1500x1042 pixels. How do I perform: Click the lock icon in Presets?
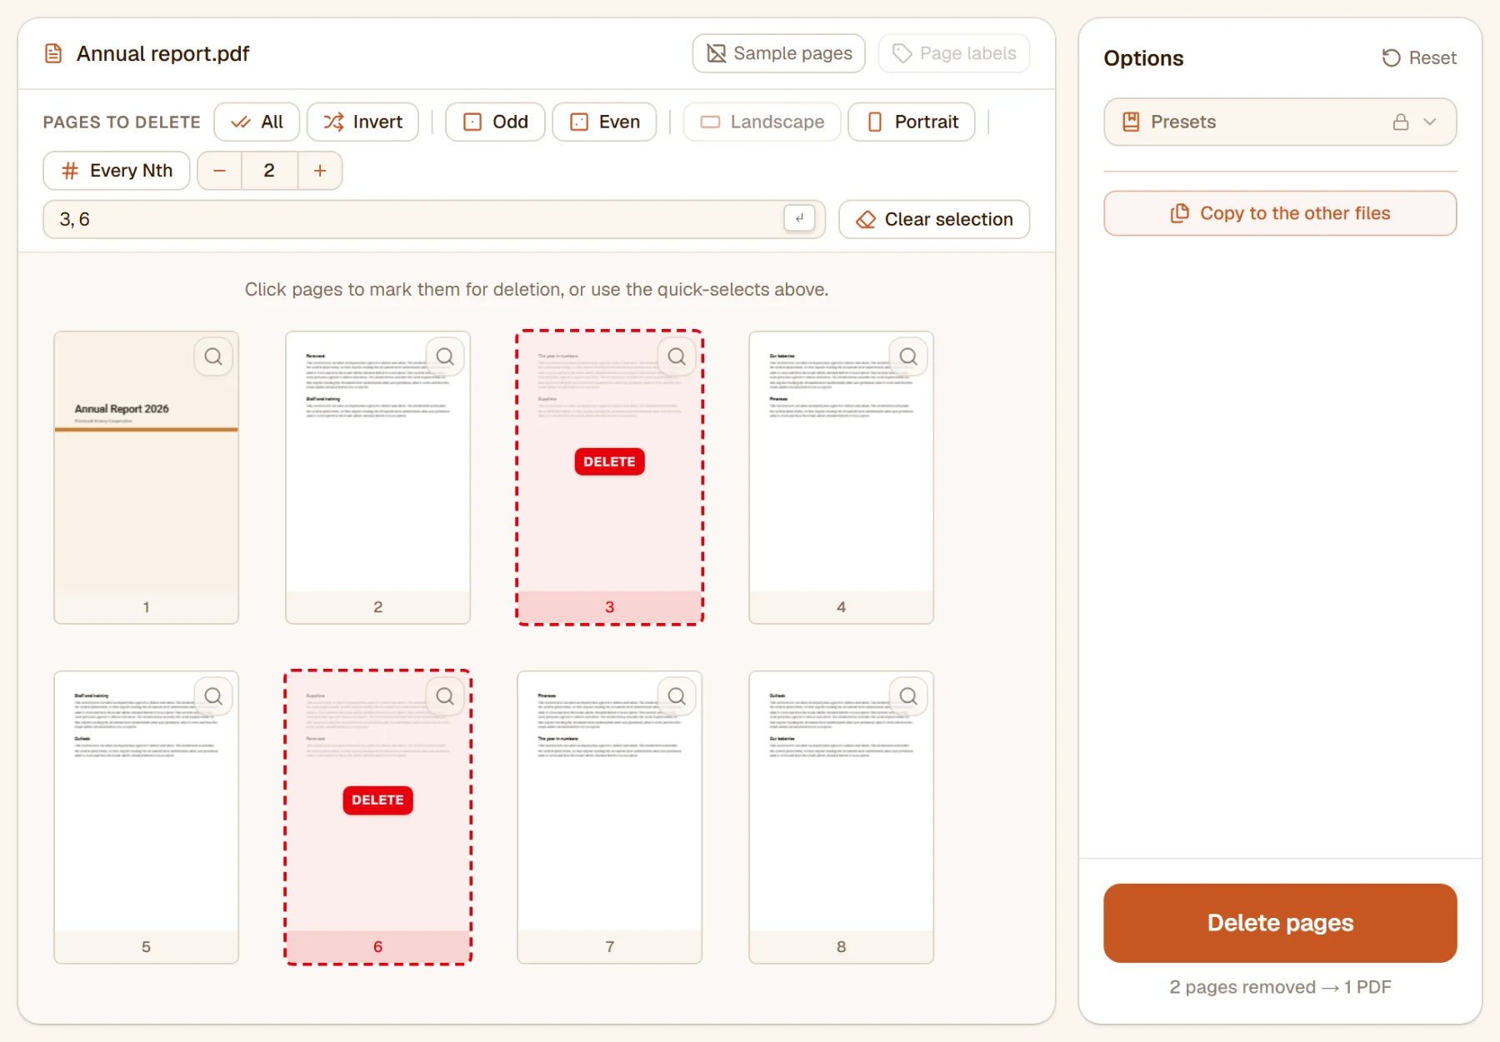(1401, 122)
